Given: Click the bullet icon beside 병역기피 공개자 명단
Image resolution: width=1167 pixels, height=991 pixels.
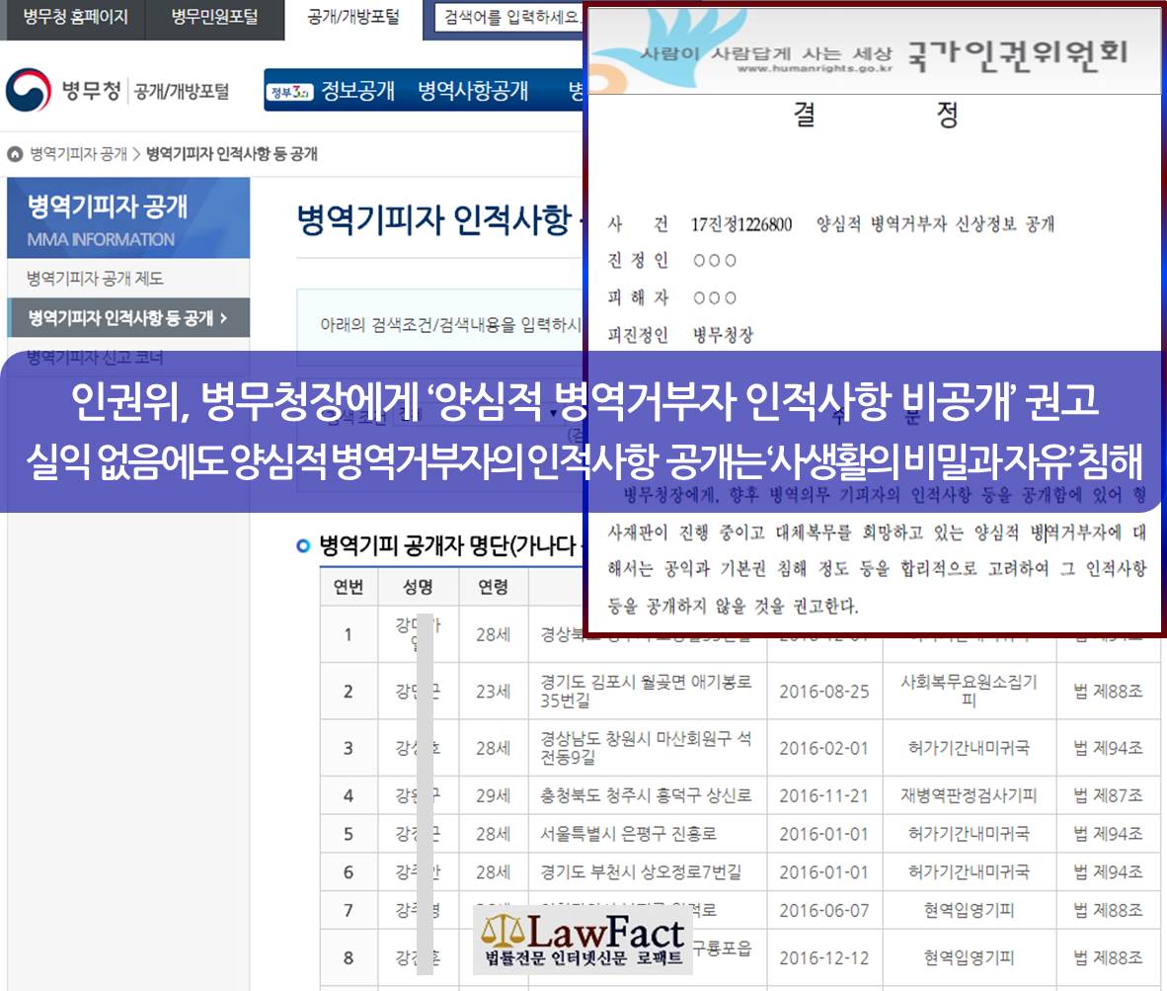Looking at the screenshot, I should click(303, 545).
